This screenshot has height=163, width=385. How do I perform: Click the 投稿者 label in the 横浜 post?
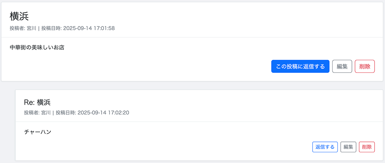click(17, 28)
